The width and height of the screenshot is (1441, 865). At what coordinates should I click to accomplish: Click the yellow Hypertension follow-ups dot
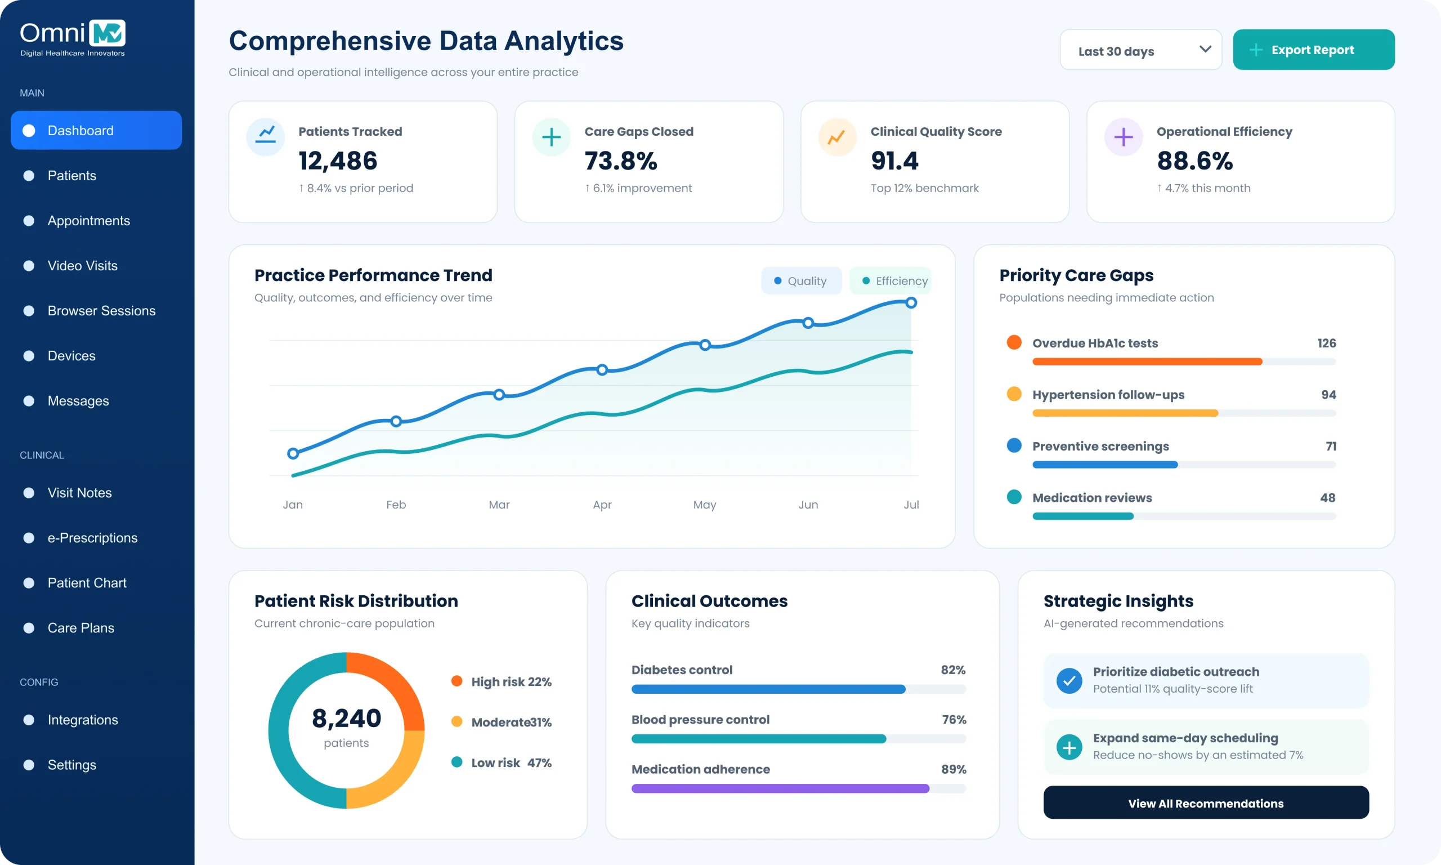coord(1014,394)
